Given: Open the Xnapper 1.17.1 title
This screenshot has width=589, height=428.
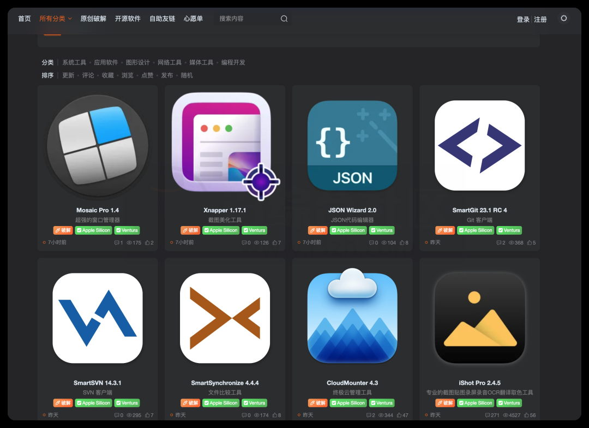Looking at the screenshot, I should pyautogui.click(x=225, y=210).
